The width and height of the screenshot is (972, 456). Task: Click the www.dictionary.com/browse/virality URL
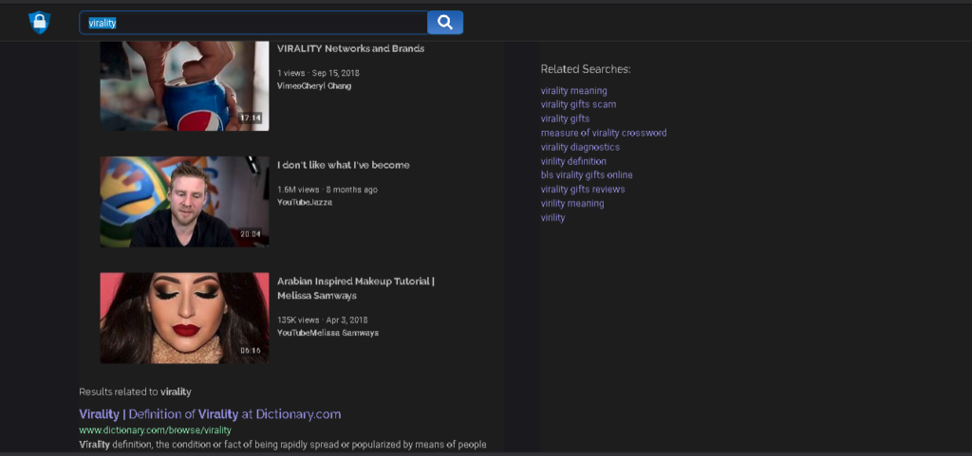155,430
